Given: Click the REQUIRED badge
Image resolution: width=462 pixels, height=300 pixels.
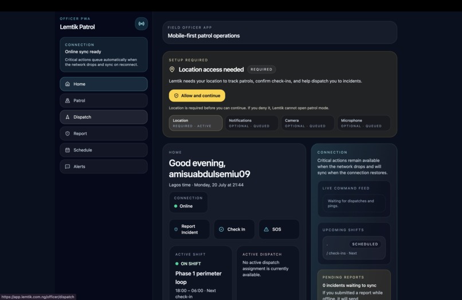Looking at the screenshot, I should (x=261, y=69).
